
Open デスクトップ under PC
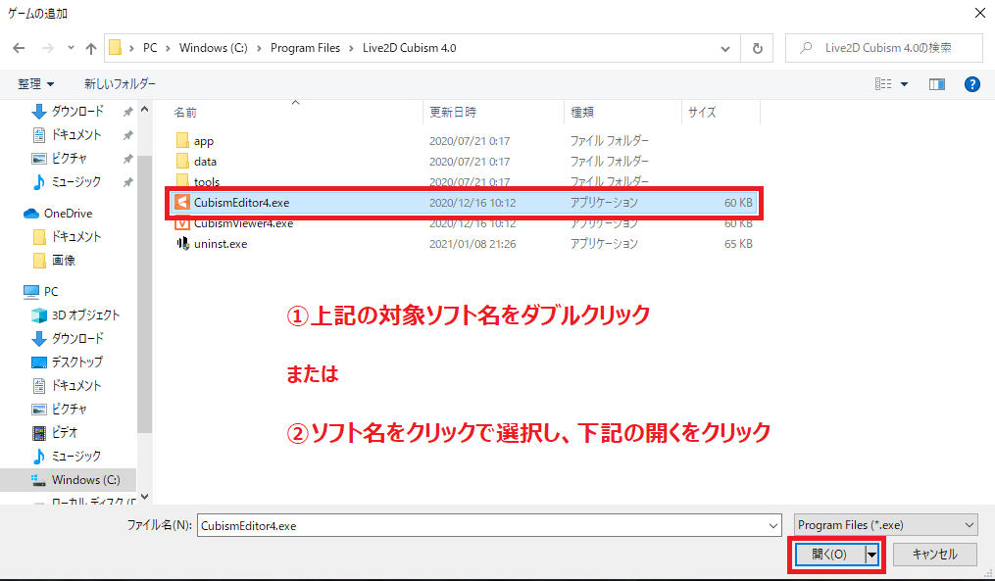coord(76,362)
